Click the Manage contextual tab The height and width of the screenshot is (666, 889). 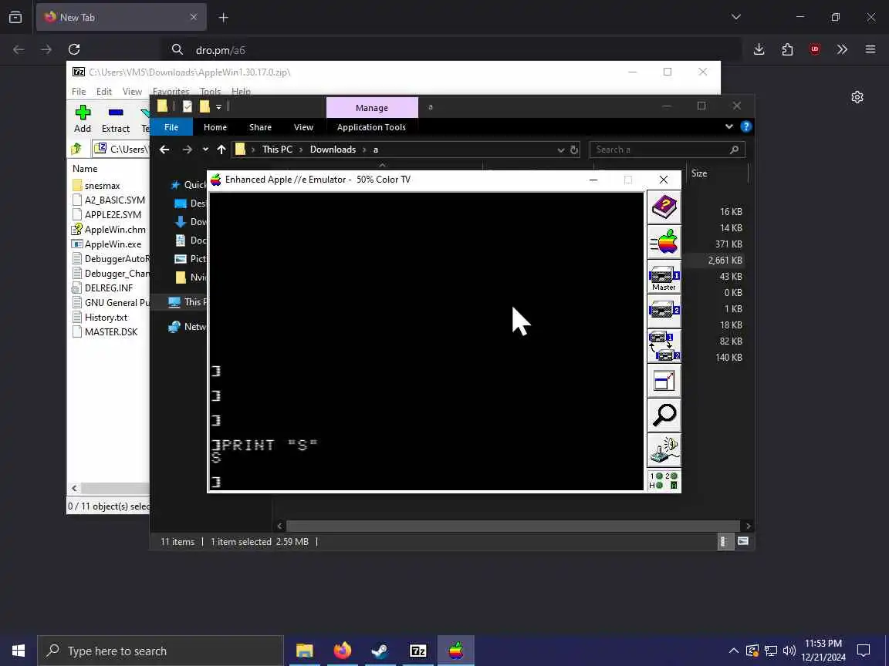pos(372,108)
